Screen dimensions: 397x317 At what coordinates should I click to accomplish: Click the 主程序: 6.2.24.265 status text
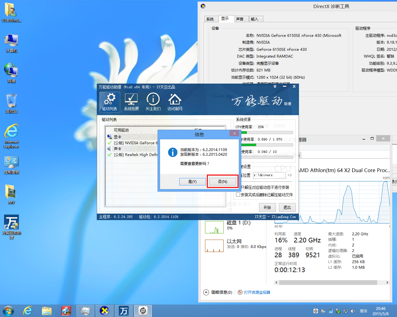(116, 217)
